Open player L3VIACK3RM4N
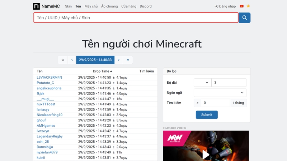 click(50, 77)
